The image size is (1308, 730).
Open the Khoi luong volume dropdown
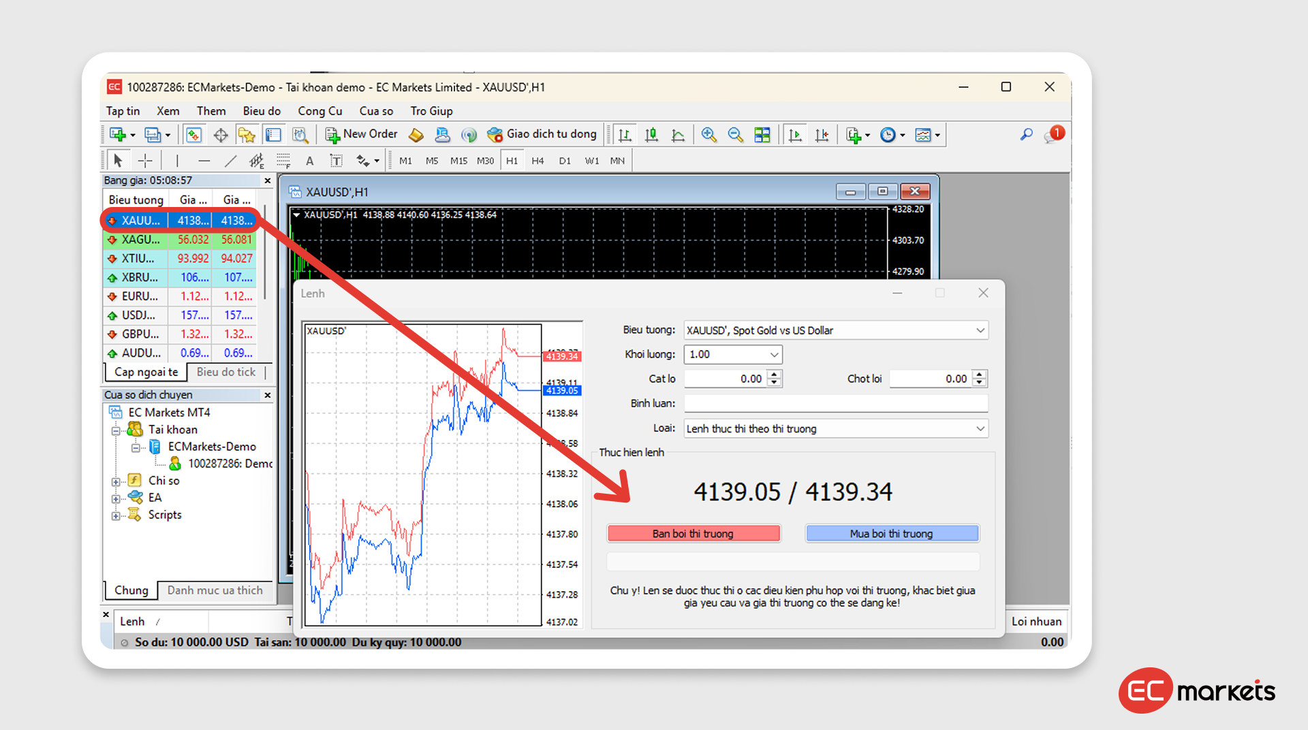[x=774, y=354]
